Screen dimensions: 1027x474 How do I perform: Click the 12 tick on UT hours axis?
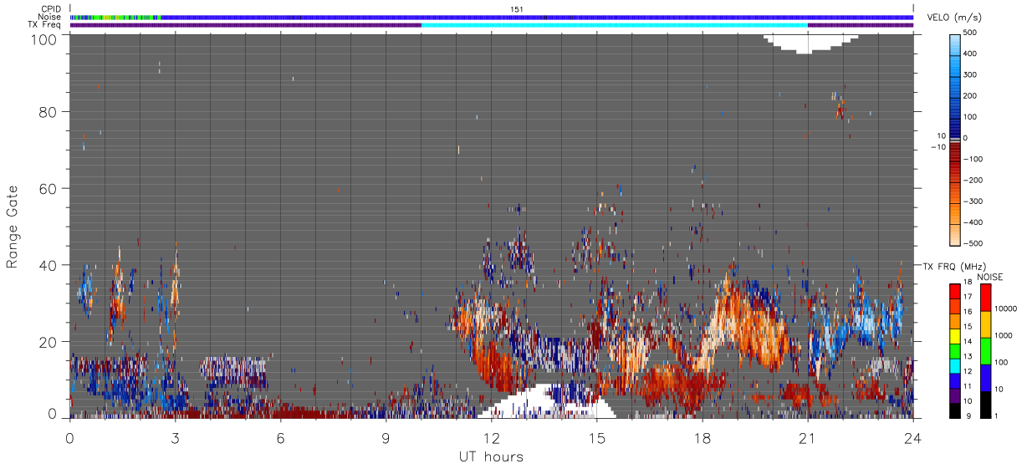click(492, 437)
